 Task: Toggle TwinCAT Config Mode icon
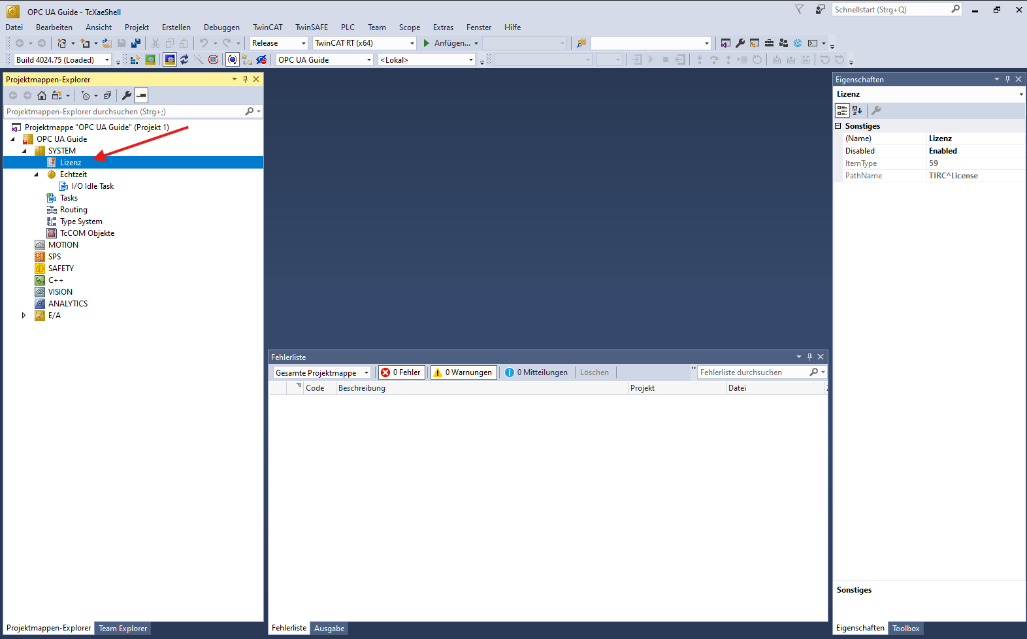tap(170, 59)
